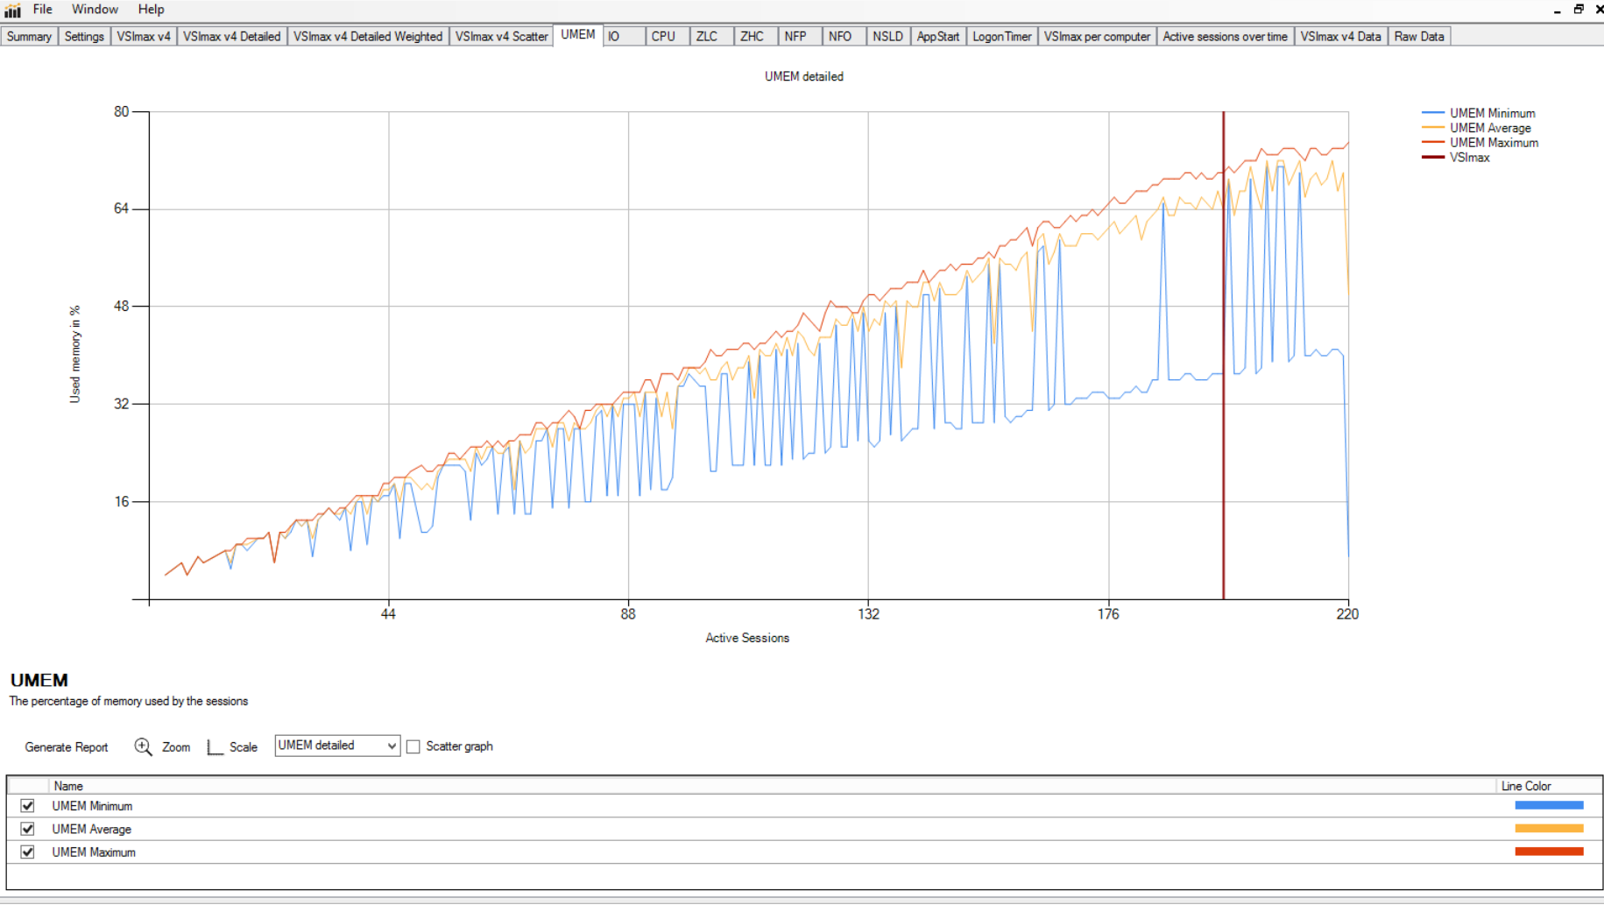
Task: Click the 'Used memory in %' axis label
Action: coord(74,354)
